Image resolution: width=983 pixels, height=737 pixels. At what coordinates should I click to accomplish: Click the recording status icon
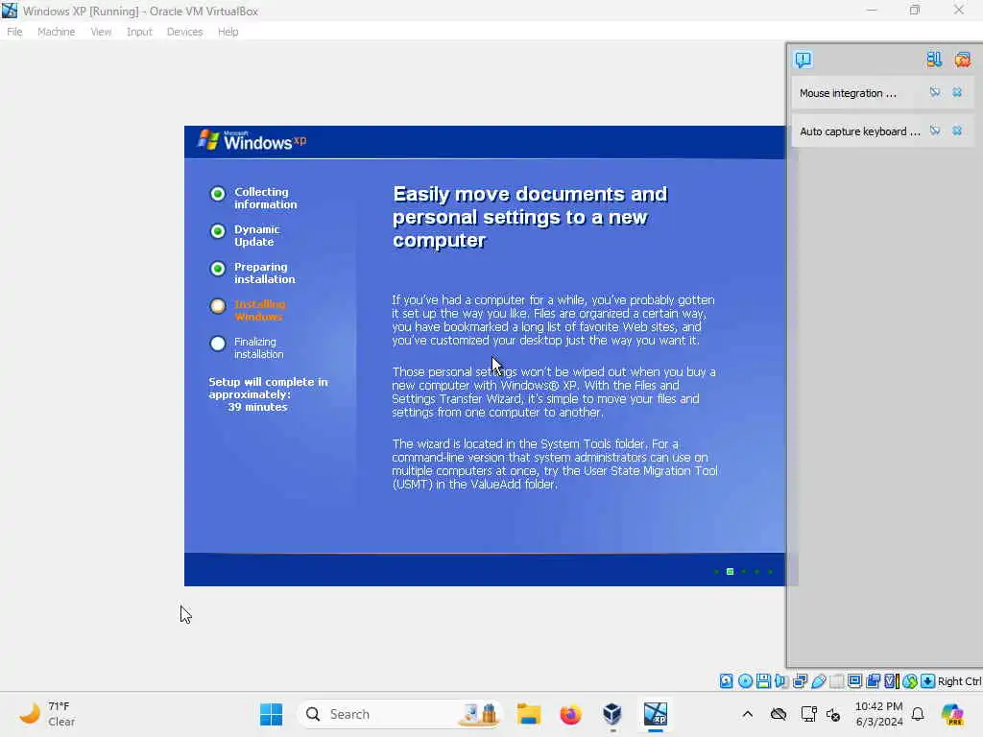click(873, 681)
